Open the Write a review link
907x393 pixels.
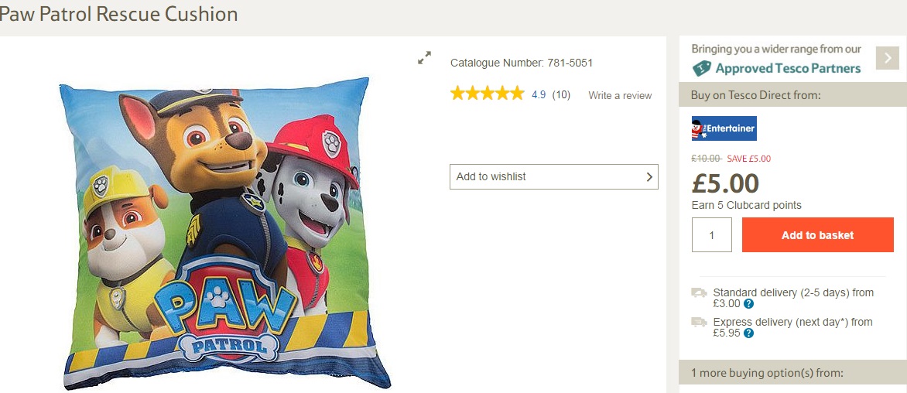pos(620,95)
